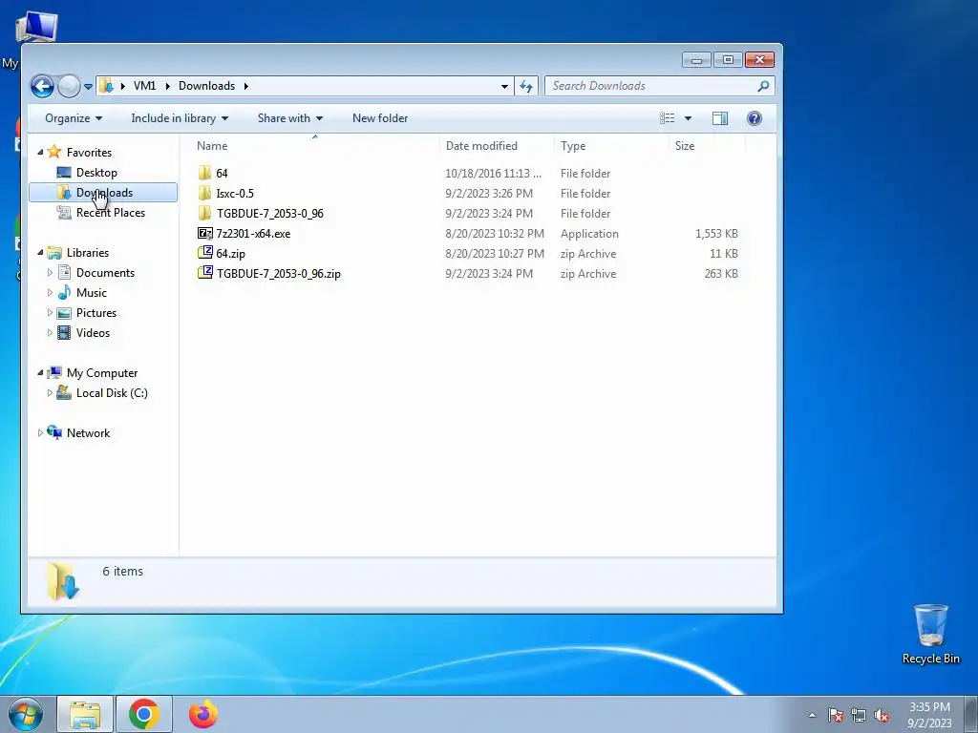Viewport: 978px width, 733px height.
Task: Click the network status tray icon
Action: pyautogui.click(x=859, y=715)
